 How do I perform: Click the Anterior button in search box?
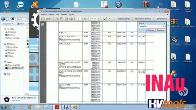(151, 30)
